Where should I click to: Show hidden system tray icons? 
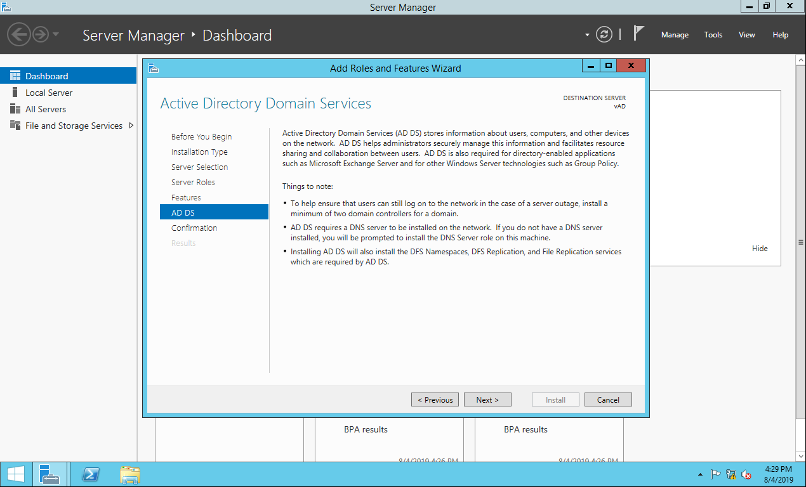coord(700,474)
